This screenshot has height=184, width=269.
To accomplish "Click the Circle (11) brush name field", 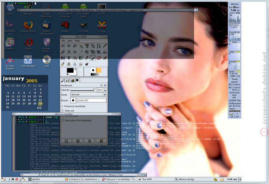I will [91, 100].
